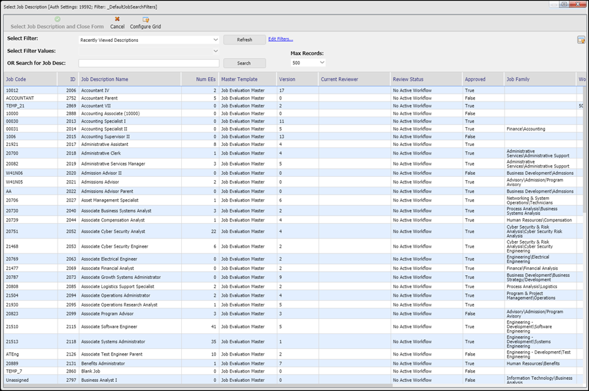Sort the grid by Job Family header
The width and height of the screenshot is (589, 391).
click(518, 79)
